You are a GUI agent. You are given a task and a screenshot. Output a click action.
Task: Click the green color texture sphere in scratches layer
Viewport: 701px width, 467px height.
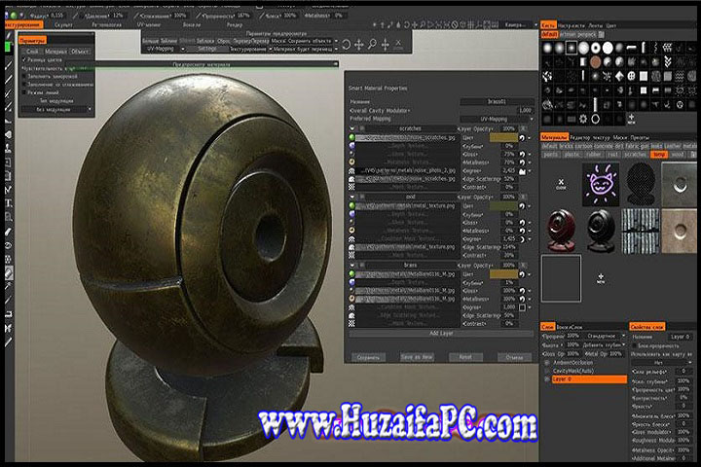[351, 137]
